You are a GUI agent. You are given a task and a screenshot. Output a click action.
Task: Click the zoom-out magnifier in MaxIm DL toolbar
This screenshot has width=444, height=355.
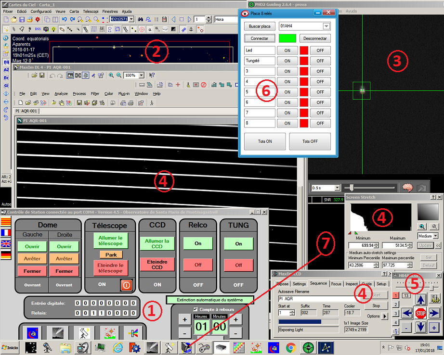click(x=119, y=75)
